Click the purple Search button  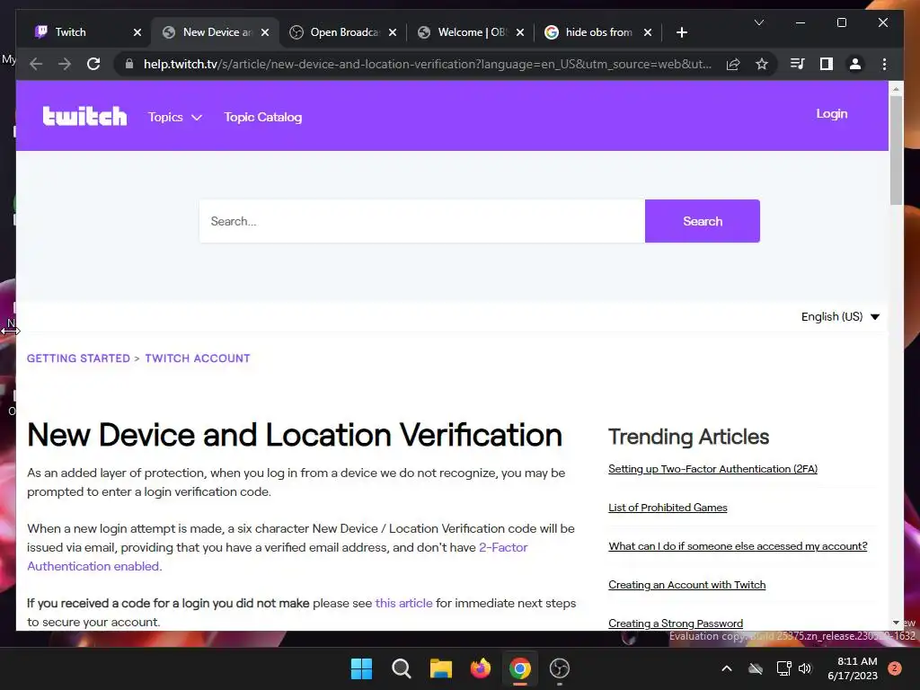coord(703,221)
